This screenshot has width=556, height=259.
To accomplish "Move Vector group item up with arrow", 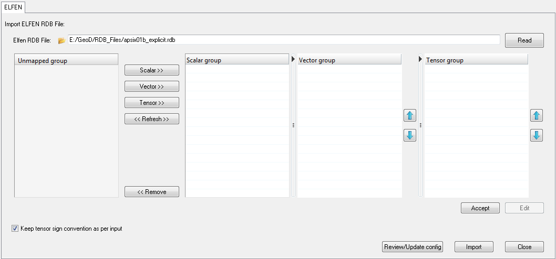I will pyautogui.click(x=410, y=115).
